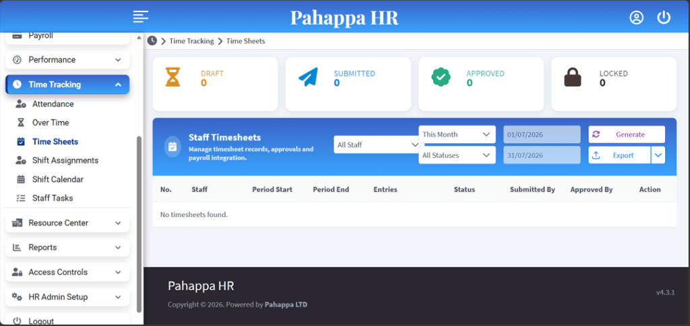
Task: Click the v4.3.1 version label
Action: coord(665,292)
